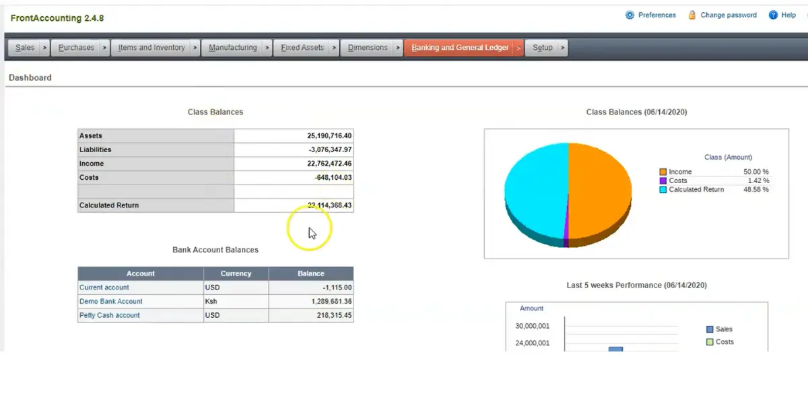The height and width of the screenshot is (404, 808).
Task: Expand the arrow beside Manufacturing
Action: pyautogui.click(x=267, y=48)
